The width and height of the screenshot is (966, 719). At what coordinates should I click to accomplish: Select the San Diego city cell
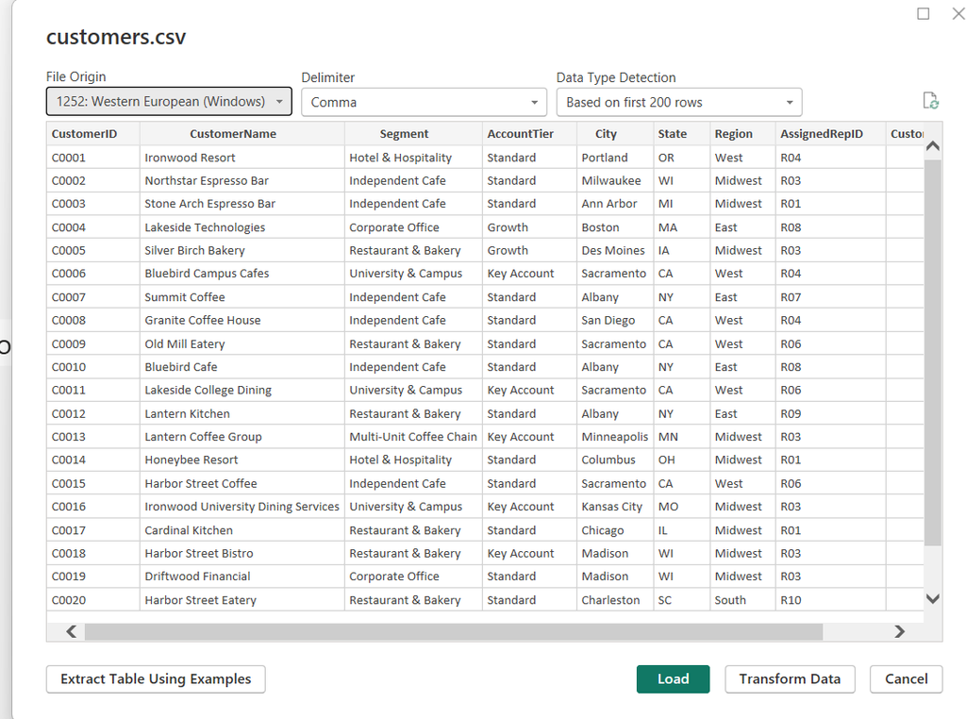615,321
